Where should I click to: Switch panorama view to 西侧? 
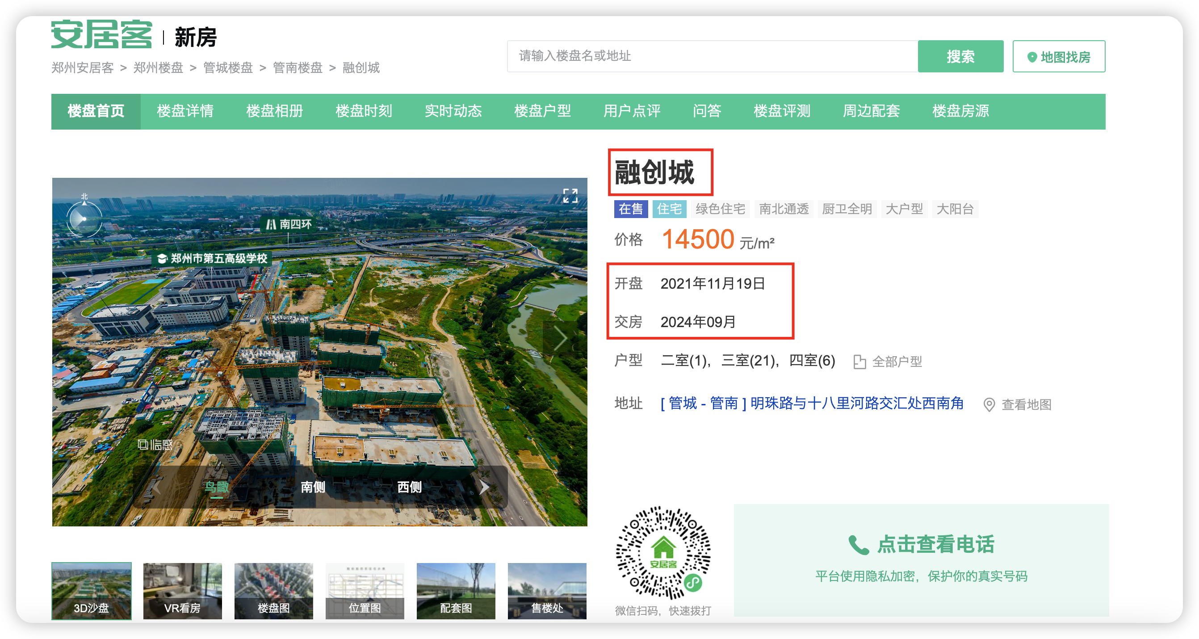tap(409, 487)
